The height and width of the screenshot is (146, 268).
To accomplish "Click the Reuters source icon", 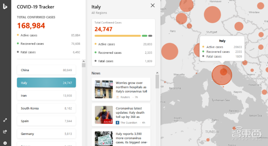I will point(118,97).
